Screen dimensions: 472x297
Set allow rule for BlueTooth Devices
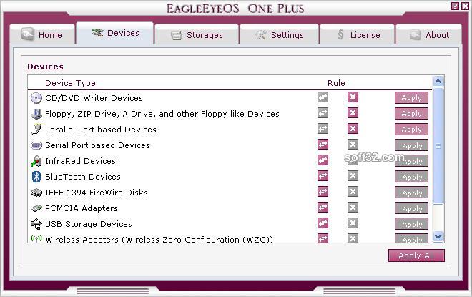[x=323, y=175]
